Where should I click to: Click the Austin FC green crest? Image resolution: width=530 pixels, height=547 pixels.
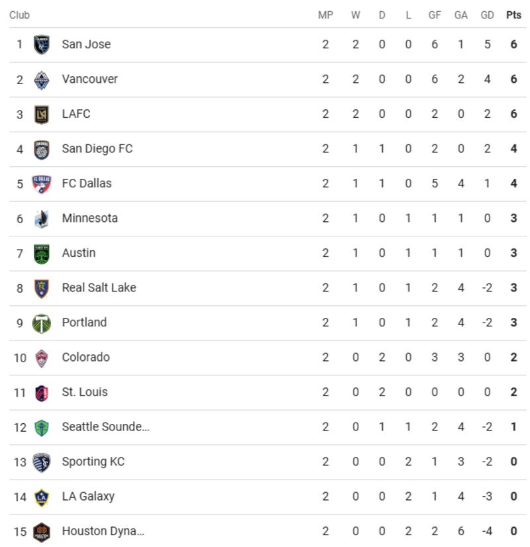(x=42, y=253)
